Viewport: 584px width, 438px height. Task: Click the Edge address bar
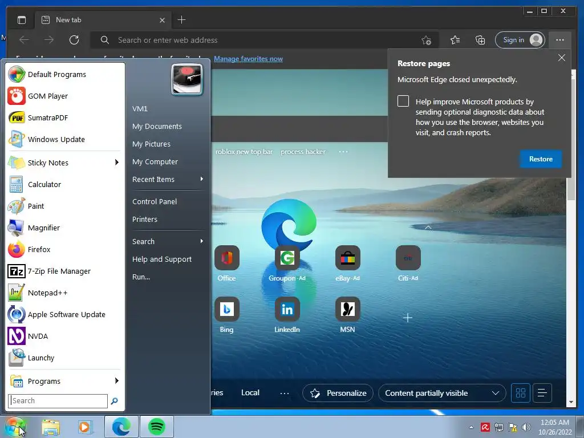coord(265,40)
